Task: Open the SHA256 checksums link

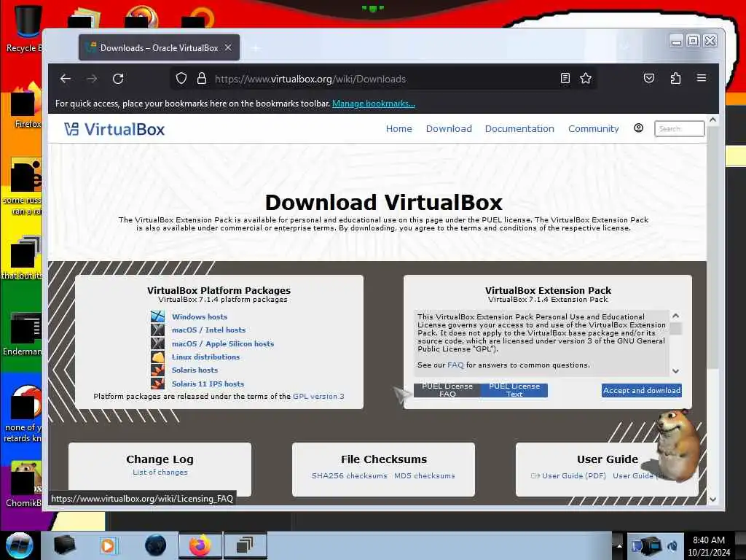Action: [349, 475]
